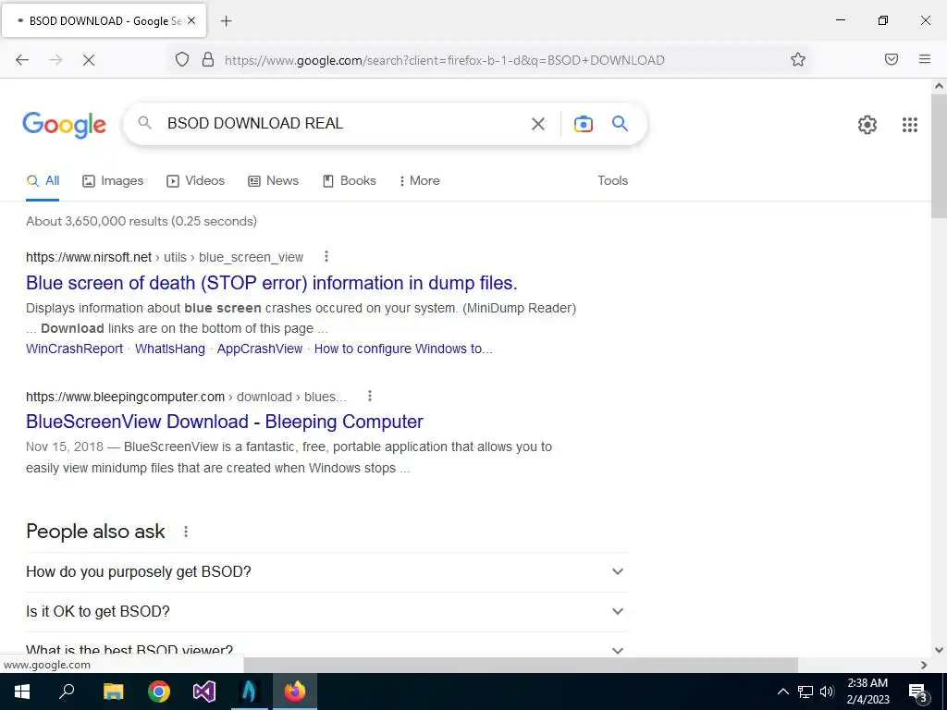Image resolution: width=947 pixels, height=710 pixels.
Task: Open the AppCrashView sitelink
Action: point(260,349)
